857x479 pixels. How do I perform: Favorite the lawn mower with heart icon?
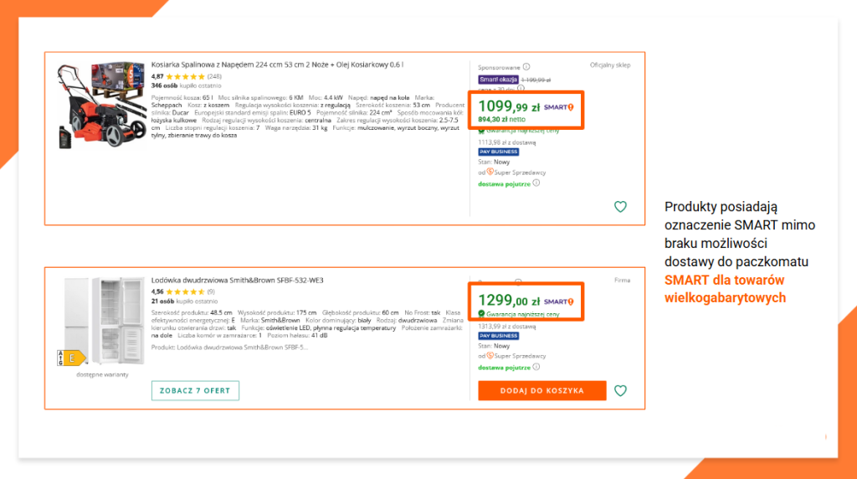620,207
